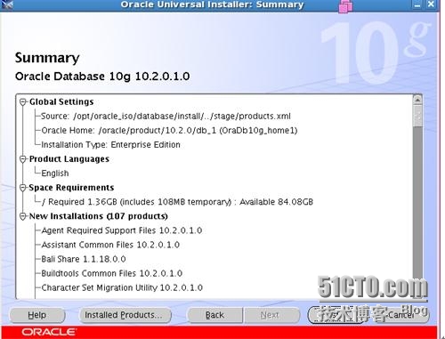This screenshot has width=445, height=339.
Task: Select Character Set Migration Utility 10.2.0.1.0
Action: (x=122, y=287)
